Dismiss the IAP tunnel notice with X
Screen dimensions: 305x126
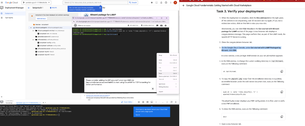pos(153,89)
